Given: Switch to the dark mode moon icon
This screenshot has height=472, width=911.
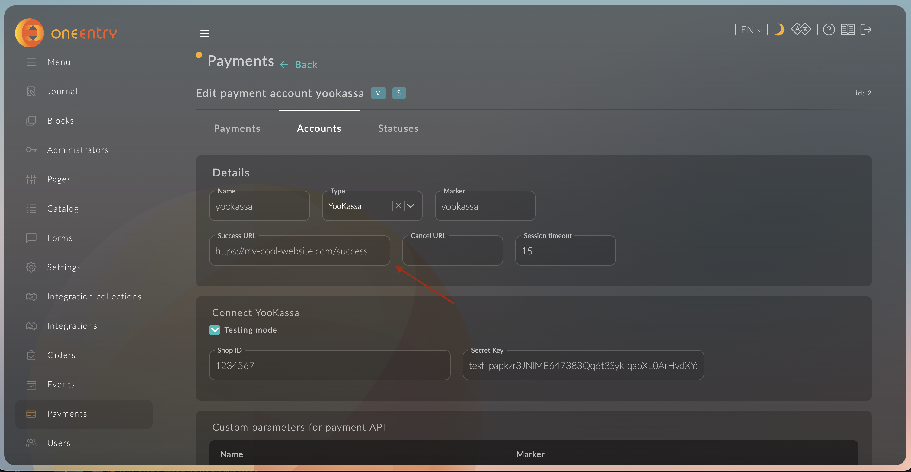Looking at the screenshot, I should pyautogui.click(x=779, y=29).
